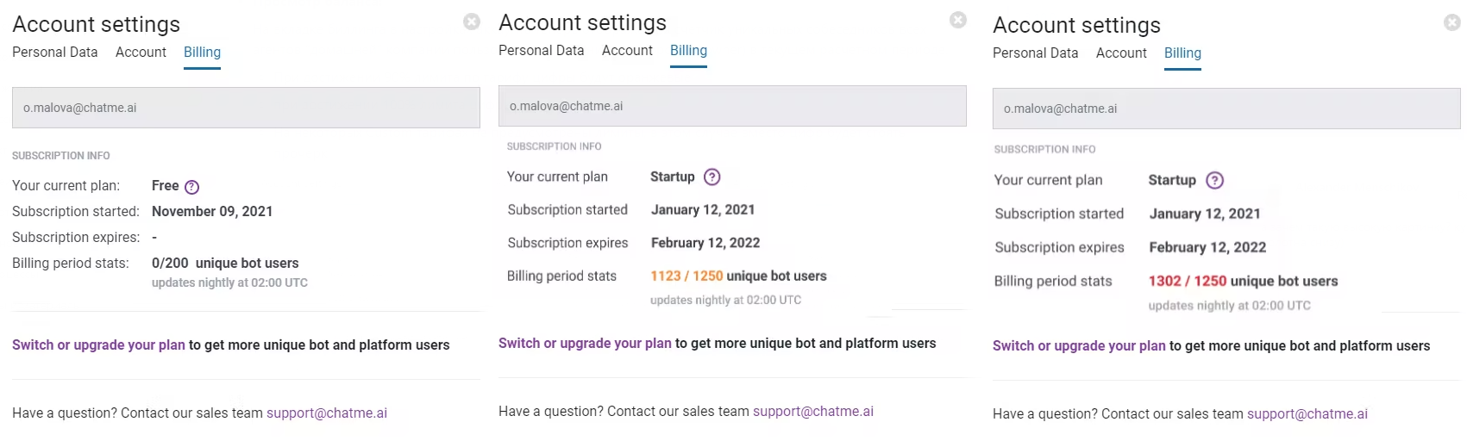The image size is (1467, 447).
Task: Select Billing tab in left panel
Action: 202,53
